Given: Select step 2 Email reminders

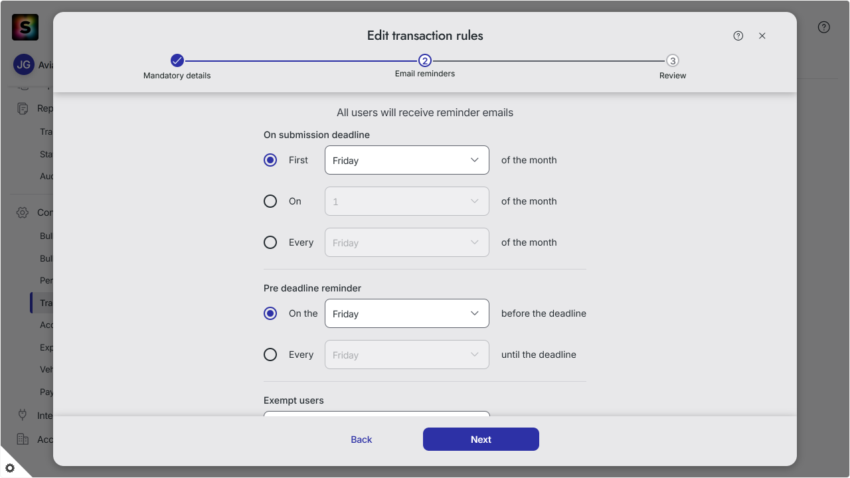Looking at the screenshot, I should 425,61.
